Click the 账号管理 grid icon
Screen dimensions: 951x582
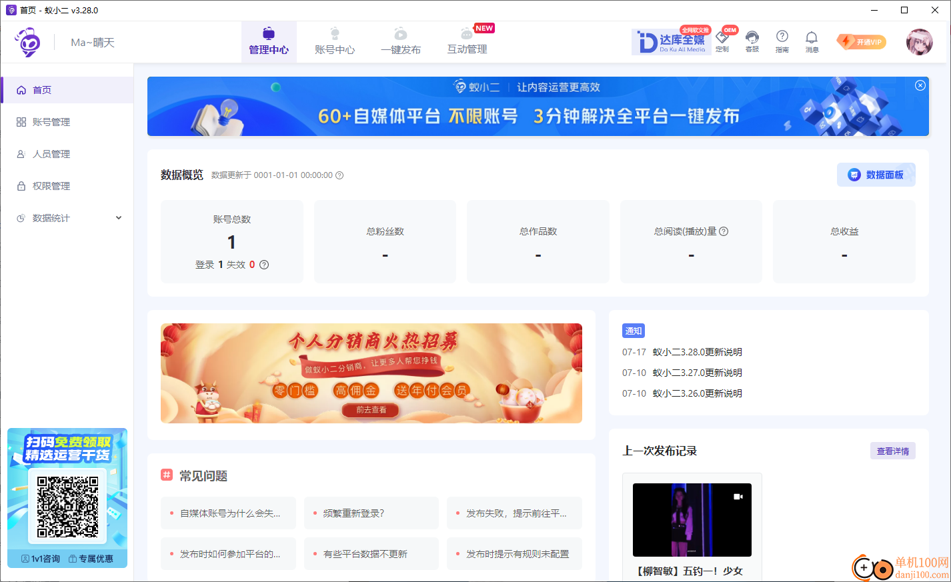(x=21, y=122)
